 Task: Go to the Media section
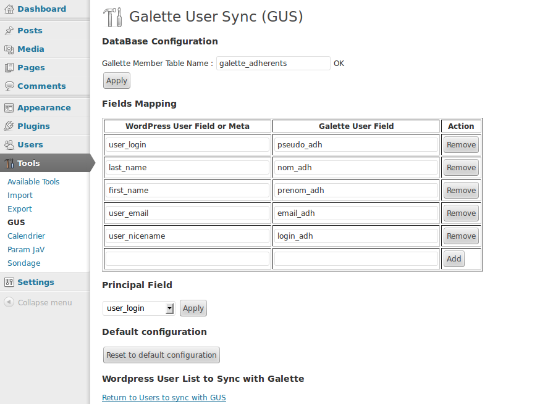[x=31, y=49]
